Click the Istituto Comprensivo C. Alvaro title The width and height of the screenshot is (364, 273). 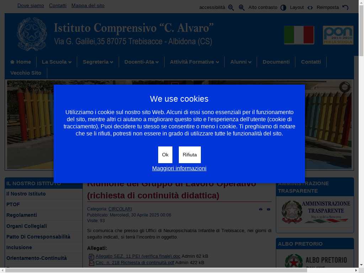pos(134,28)
